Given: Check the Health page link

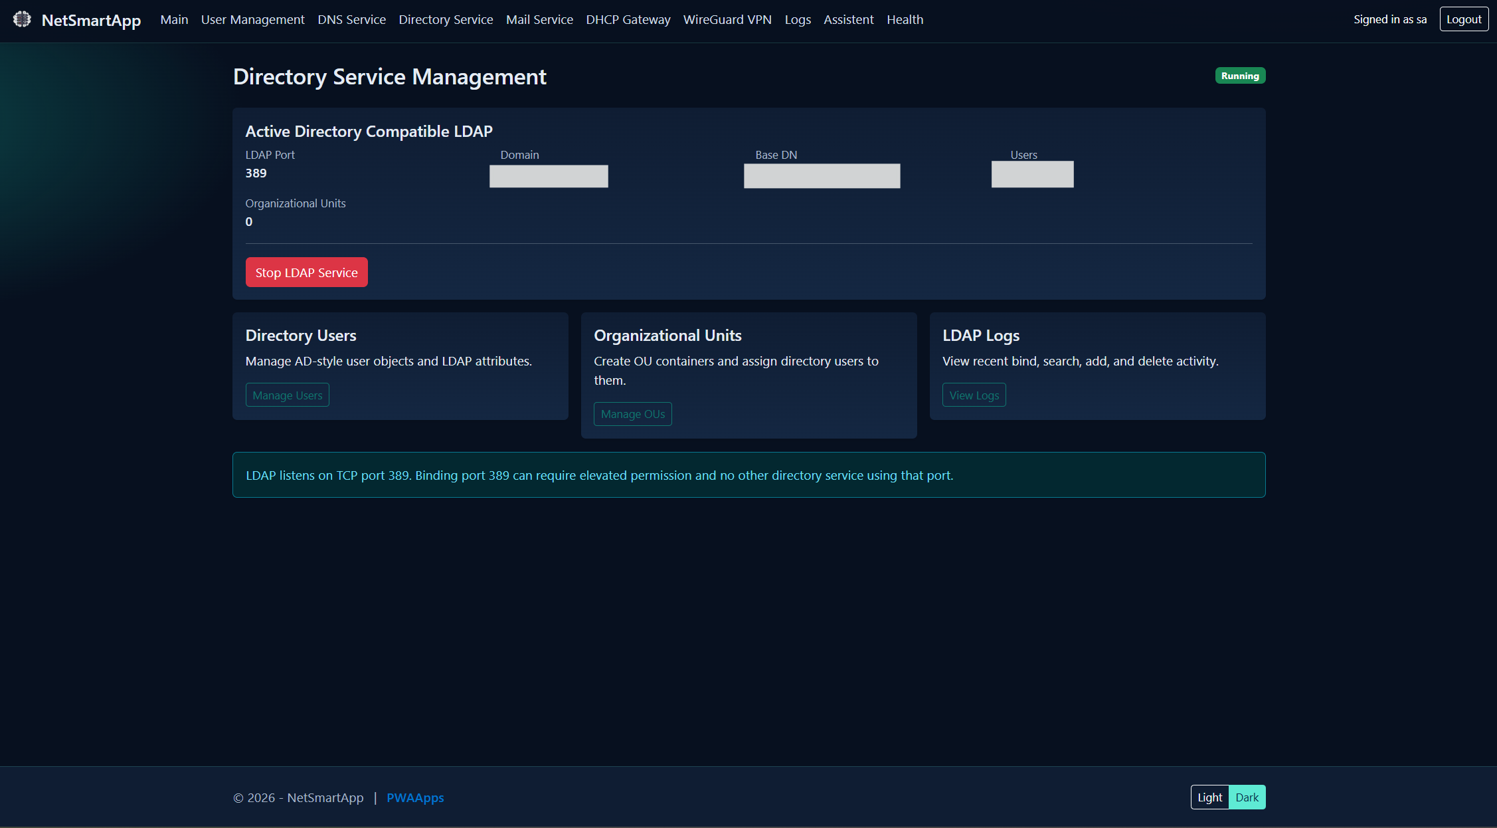Looking at the screenshot, I should [905, 20].
